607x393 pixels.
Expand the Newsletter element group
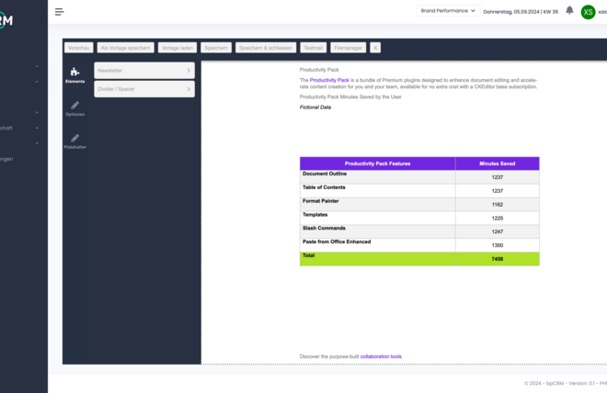click(x=144, y=71)
